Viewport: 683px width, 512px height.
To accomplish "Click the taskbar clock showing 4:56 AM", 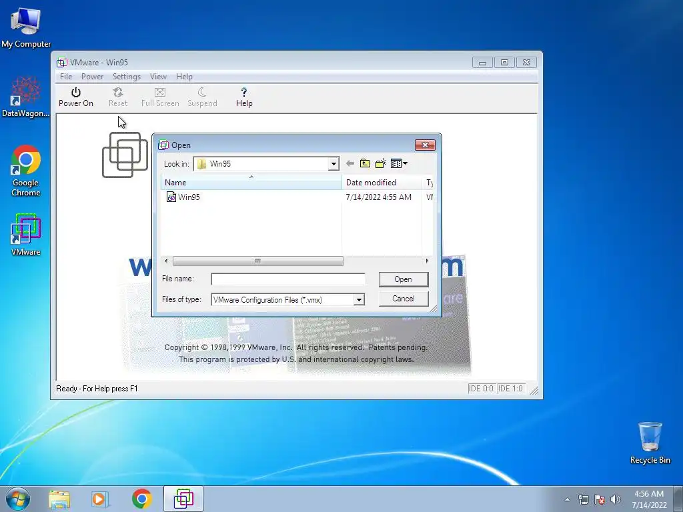I will (649, 499).
